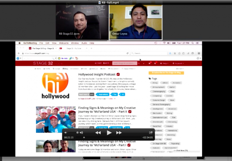This screenshot has height=161, width=232.
Task: Click the Time Machine menu bar icon
Action: [x=155, y=43]
